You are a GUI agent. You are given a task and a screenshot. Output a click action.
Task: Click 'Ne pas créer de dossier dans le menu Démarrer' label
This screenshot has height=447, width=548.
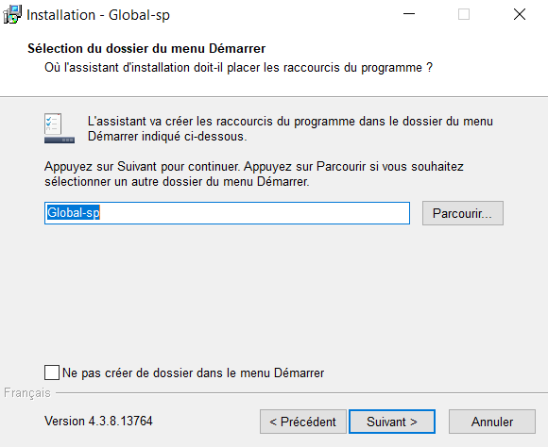click(194, 372)
